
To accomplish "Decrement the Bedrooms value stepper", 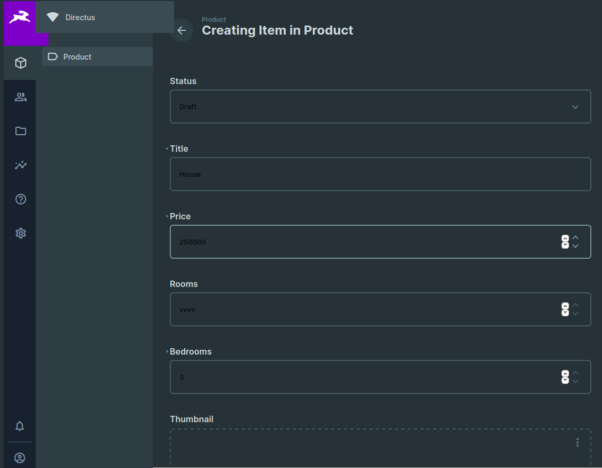I will pyautogui.click(x=575, y=380).
